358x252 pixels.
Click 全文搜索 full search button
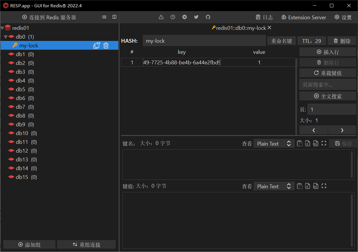(x=328, y=96)
